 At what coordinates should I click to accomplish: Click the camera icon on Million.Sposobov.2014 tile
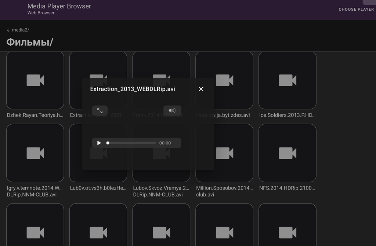pyautogui.click(x=224, y=153)
